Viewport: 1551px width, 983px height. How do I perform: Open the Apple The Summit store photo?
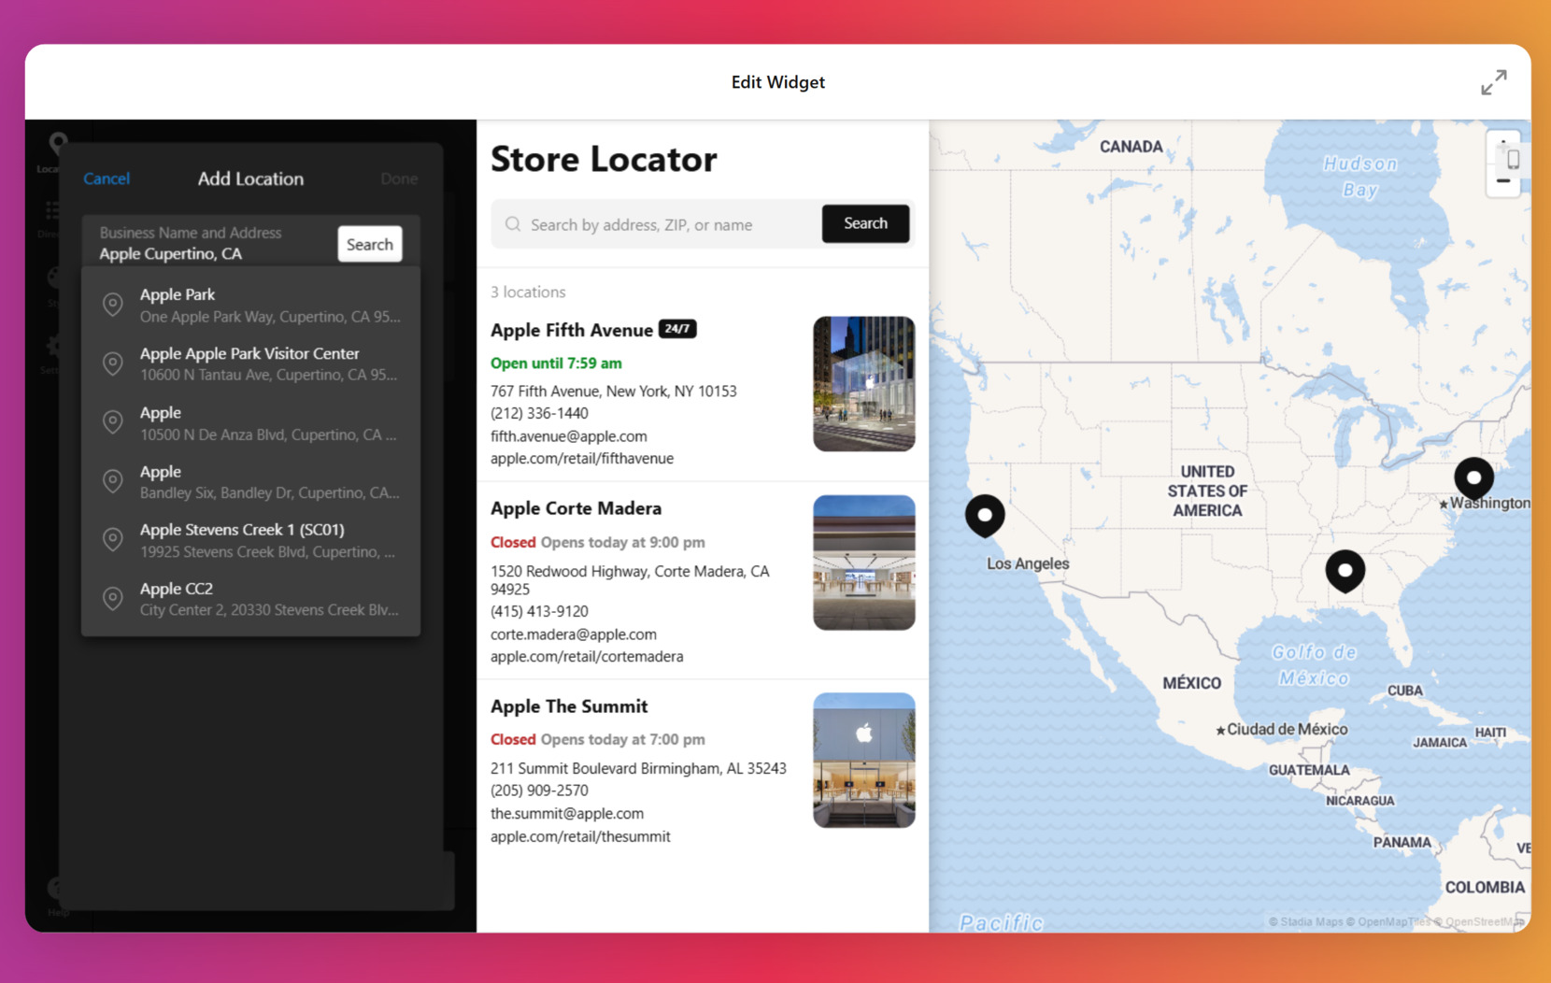[863, 760]
